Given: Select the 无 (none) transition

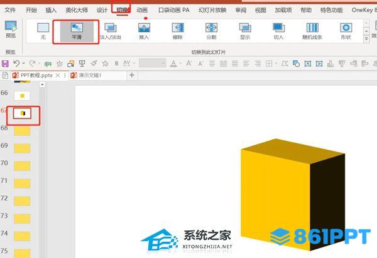Looking at the screenshot, I should (x=43, y=31).
